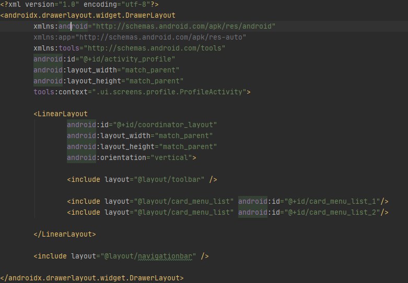The width and height of the screenshot is (408, 283).
Task: Click the closing </androidx.drawerlayout.widget.DrawerLayout> tag
Action: (x=92, y=278)
